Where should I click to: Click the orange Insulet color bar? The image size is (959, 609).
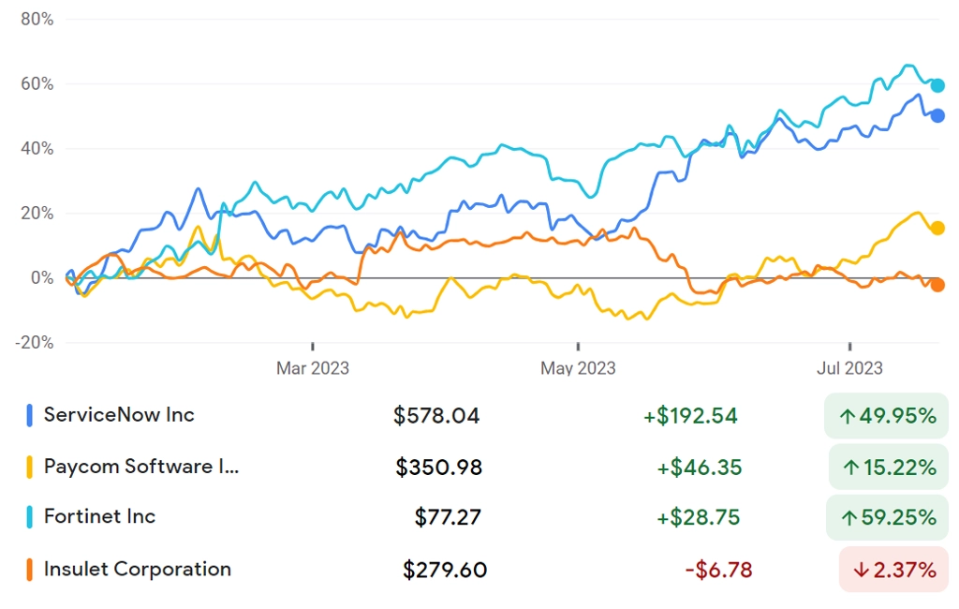point(29,570)
